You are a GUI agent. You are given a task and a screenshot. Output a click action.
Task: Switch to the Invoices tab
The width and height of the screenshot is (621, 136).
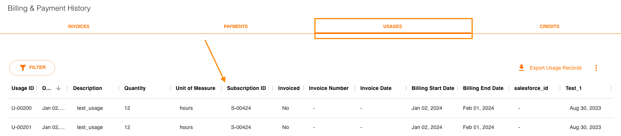(79, 27)
